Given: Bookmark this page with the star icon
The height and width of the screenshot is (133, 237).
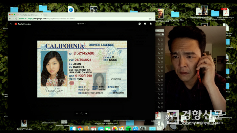Looking at the screenshot, I should click(150, 19).
